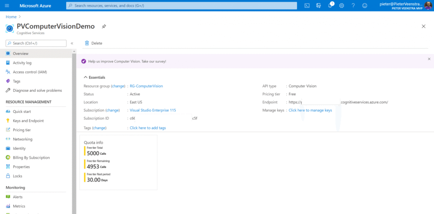The height and width of the screenshot is (214, 434).
Task: Click the Tags change link
Action: point(99,128)
